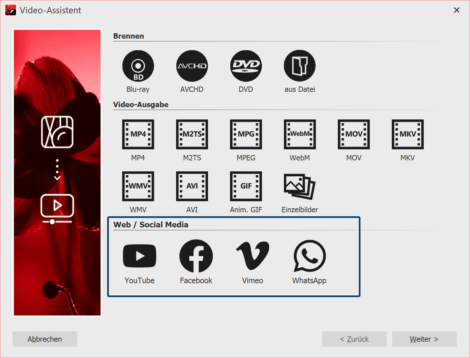Select the DVD burning icon
Image resolution: width=470 pixels, height=358 pixels.
246,66
